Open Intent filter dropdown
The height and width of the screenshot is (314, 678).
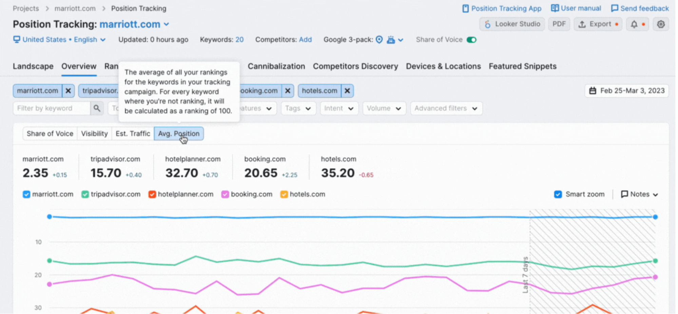click(x=339, y=109)
